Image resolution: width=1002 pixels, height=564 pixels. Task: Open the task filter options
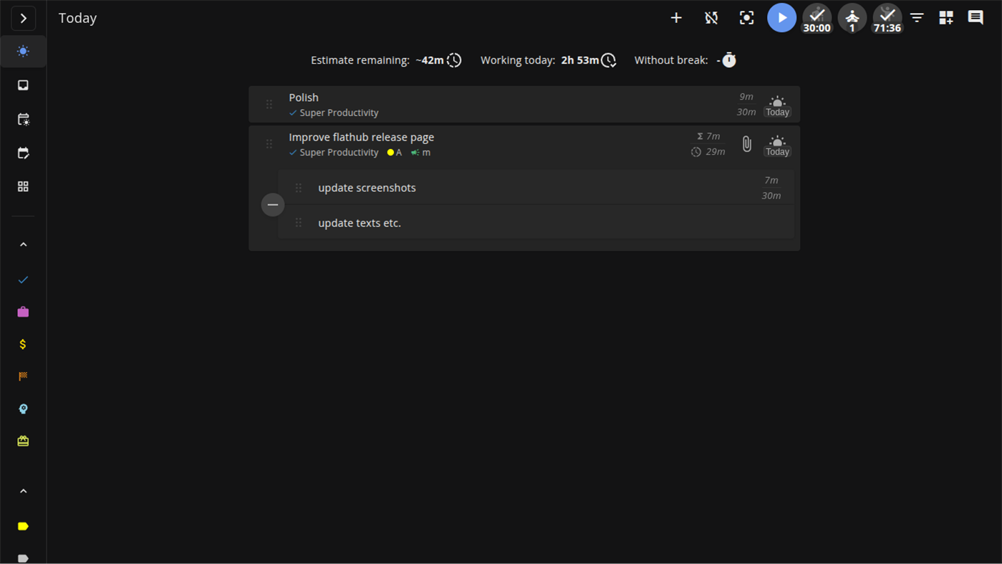[x=917, y=17]
